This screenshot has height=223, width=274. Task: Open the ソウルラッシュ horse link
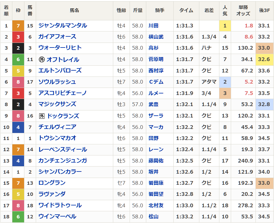pos(57,82)
